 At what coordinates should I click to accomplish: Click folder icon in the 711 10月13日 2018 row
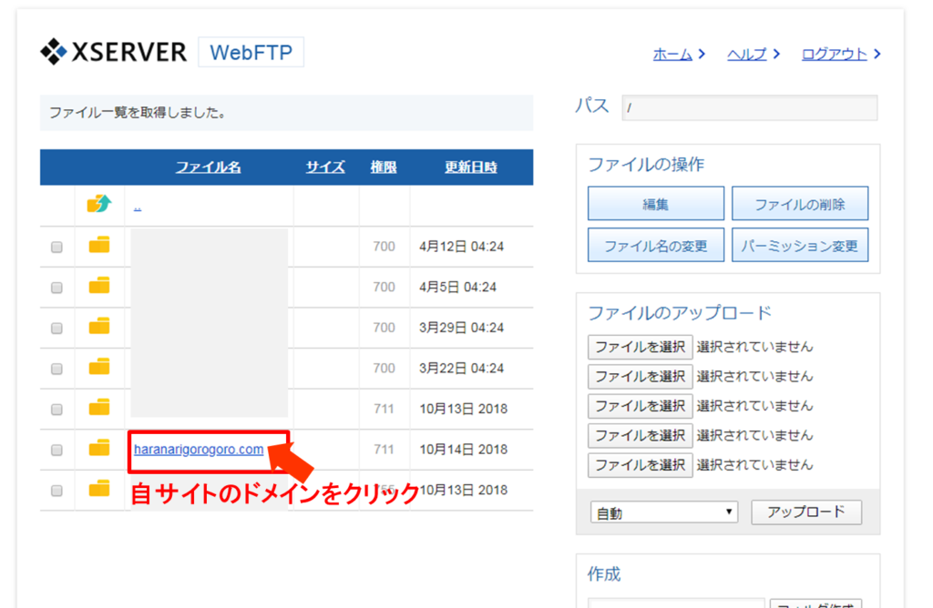(99, 407)
